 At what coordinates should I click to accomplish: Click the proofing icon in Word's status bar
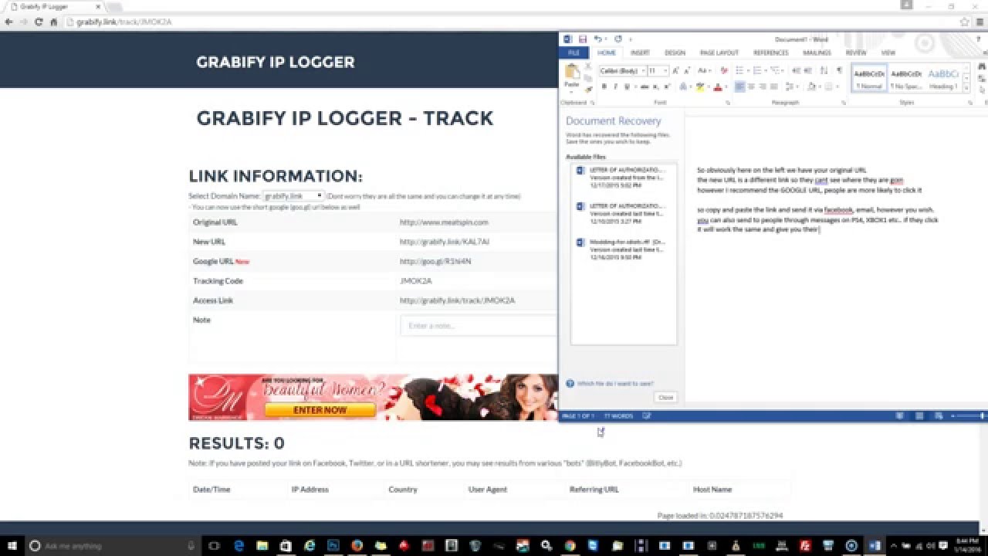pyautogui.click(x=646, y=415)
